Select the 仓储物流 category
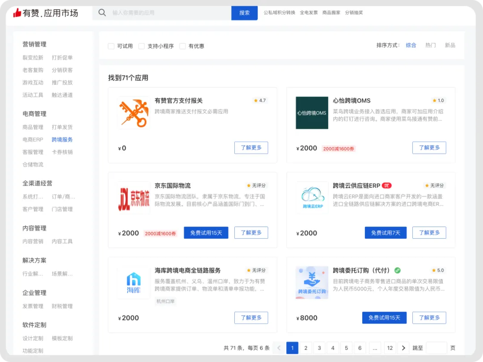Viewport: 483px width, 362px height. (x=33, y=164)
